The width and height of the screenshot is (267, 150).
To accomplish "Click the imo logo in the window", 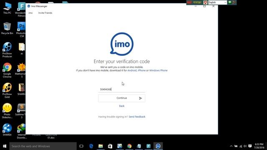I will pos(122,44).
